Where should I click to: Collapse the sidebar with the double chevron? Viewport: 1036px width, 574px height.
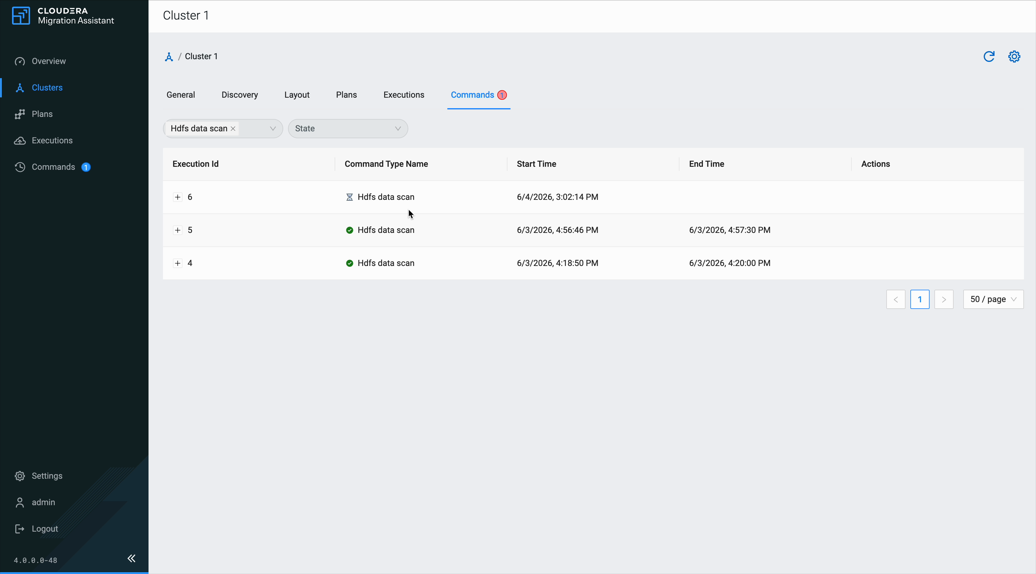tap(131, 558)
